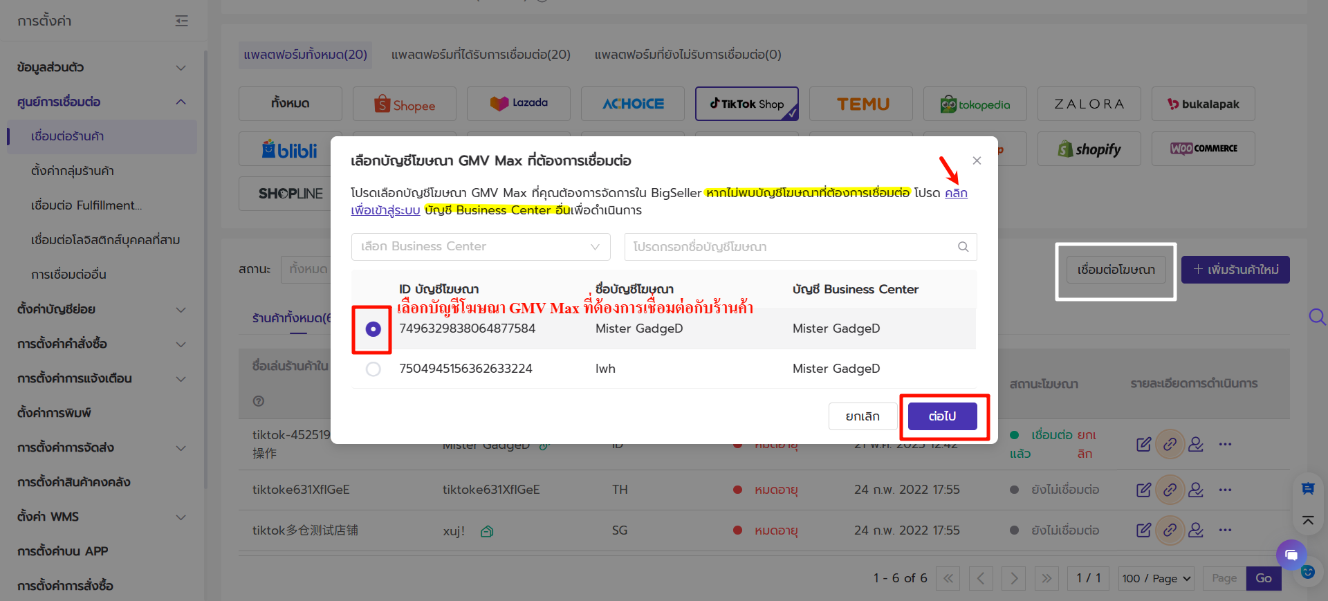User icon for tiktoke631XflGeE row
1328x601 pixels.
point(1196,490)
